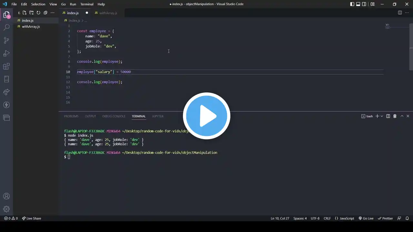Open the Live Share activity bar icon
Image resolution: width=413 pixels, height=232 pixels.
tap(6, 92)
